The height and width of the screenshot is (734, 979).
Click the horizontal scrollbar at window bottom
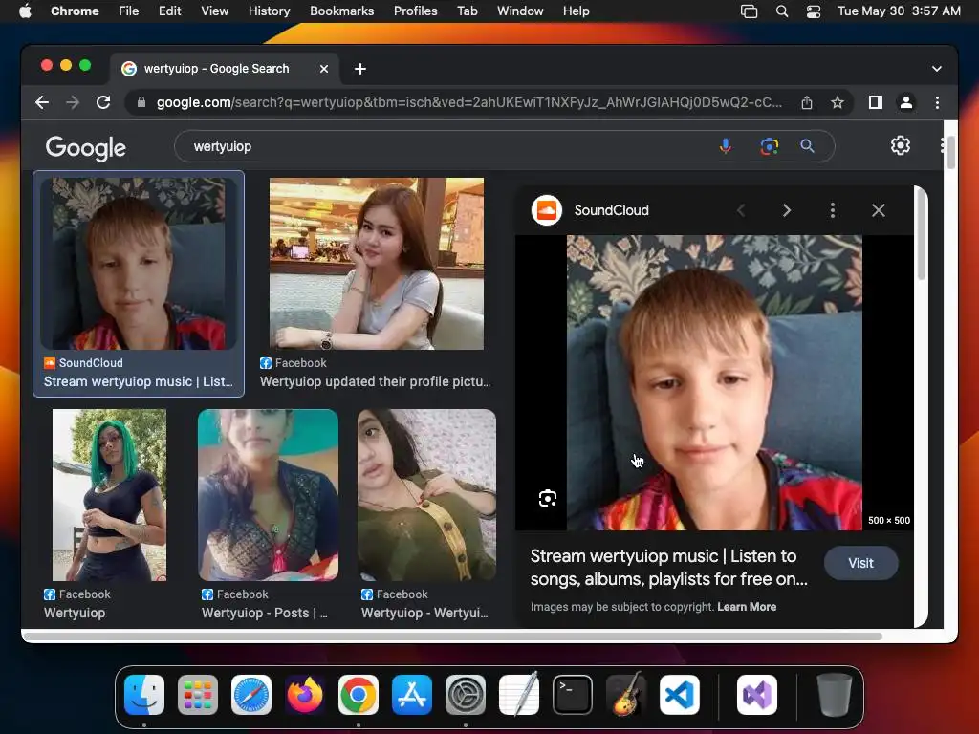click(x=452, y=637)
